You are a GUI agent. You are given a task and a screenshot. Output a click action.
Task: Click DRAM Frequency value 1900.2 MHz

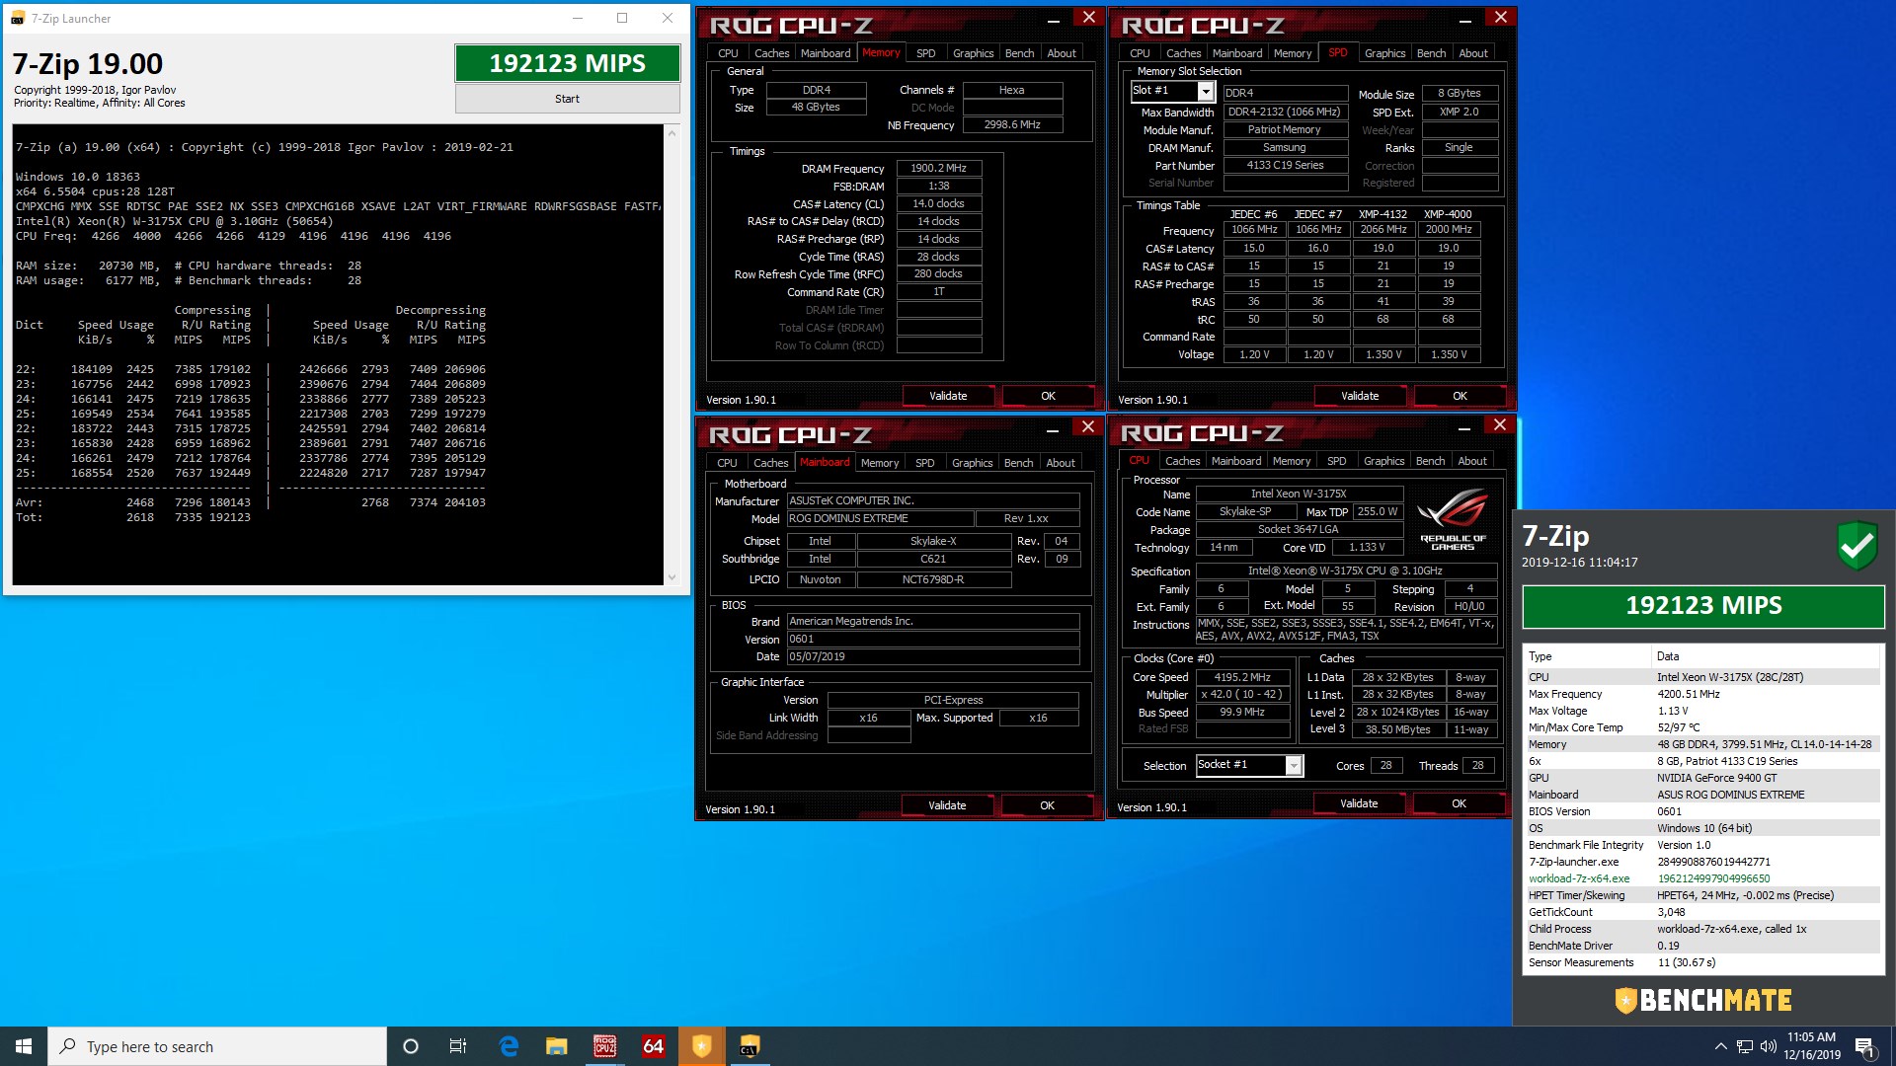(938, 168)
